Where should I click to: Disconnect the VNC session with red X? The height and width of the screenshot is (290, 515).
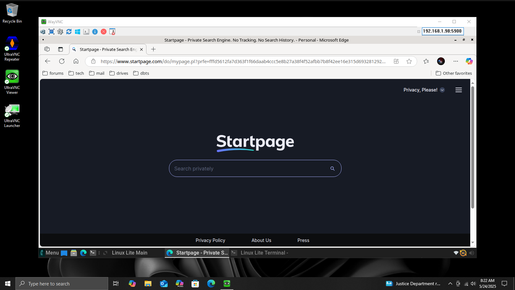click(104, 32)
